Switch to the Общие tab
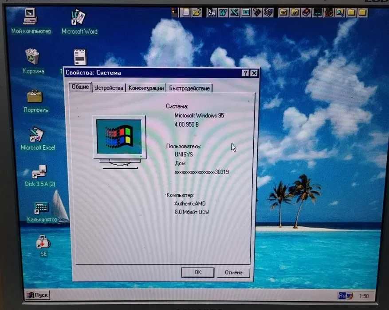The width and height of the screenshot is (389, 310). click(80, 87)
